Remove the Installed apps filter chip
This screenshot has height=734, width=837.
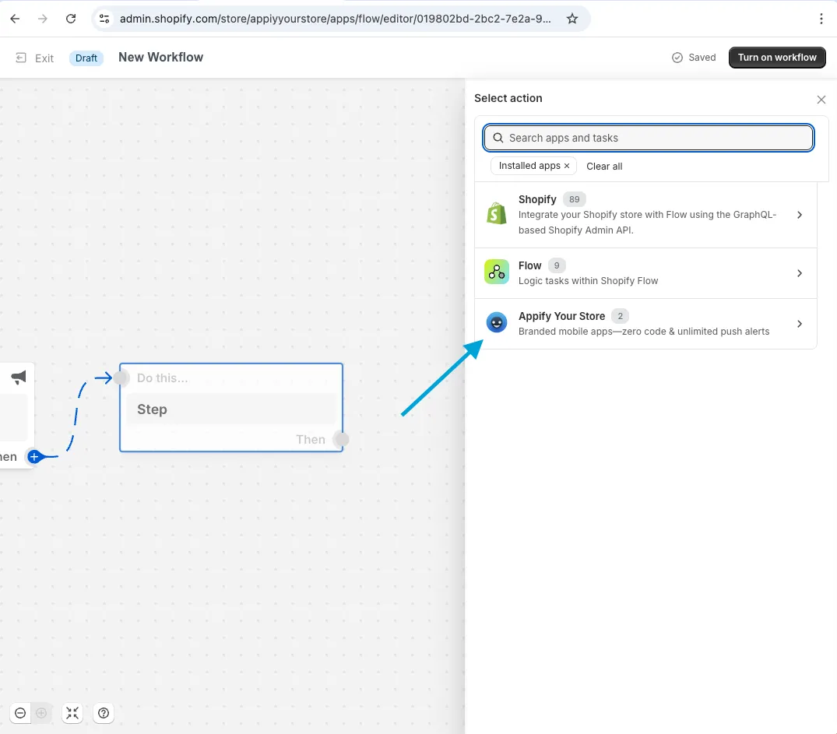click(567, 166)
